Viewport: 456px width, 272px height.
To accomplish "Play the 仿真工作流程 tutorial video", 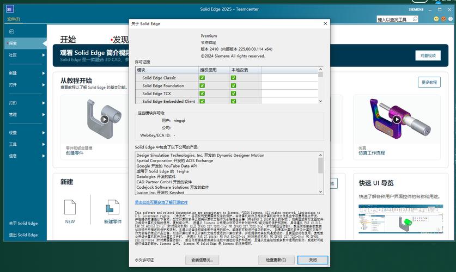I will tap(397, 119).
